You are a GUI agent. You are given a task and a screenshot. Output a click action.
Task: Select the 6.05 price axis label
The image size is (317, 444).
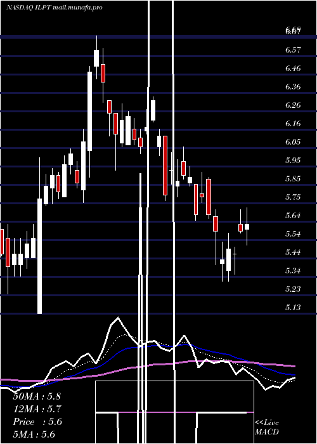[x=293, y=142]
